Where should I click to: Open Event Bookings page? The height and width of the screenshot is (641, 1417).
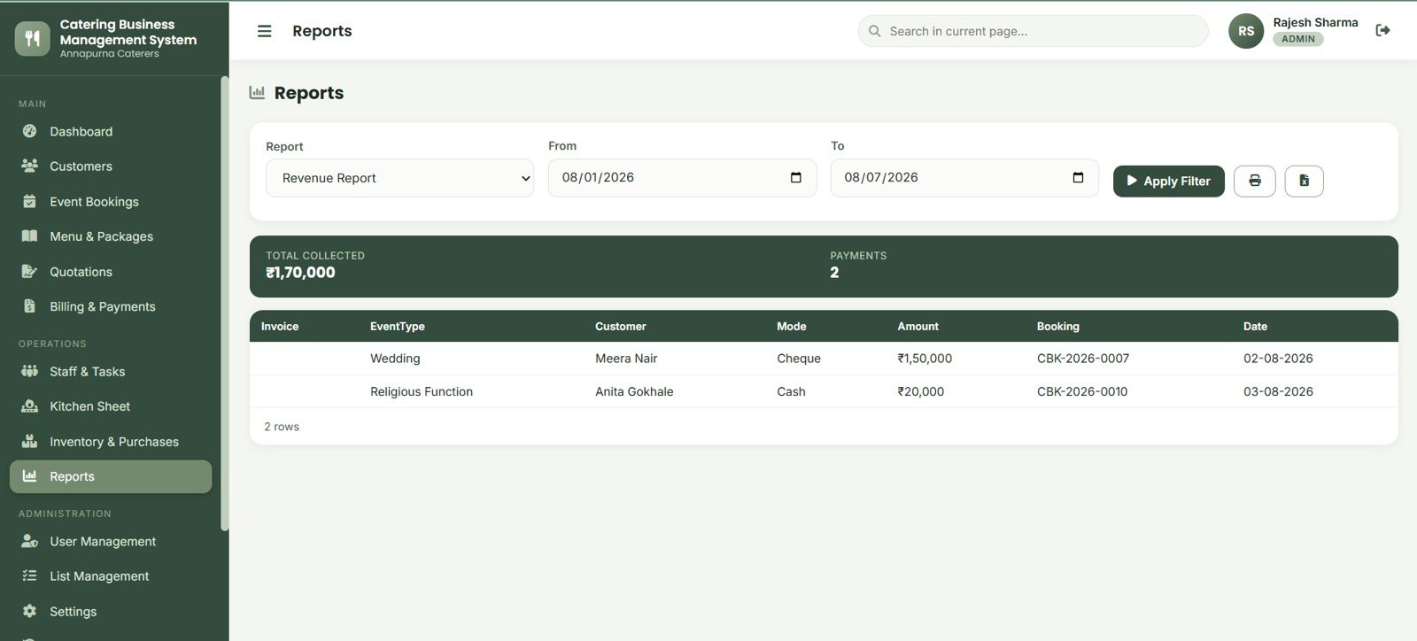(111, 201)
